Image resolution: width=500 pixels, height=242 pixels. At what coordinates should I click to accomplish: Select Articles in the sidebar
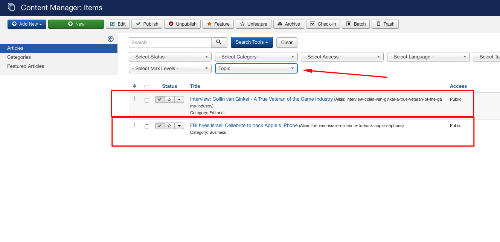tap(59, 48)
